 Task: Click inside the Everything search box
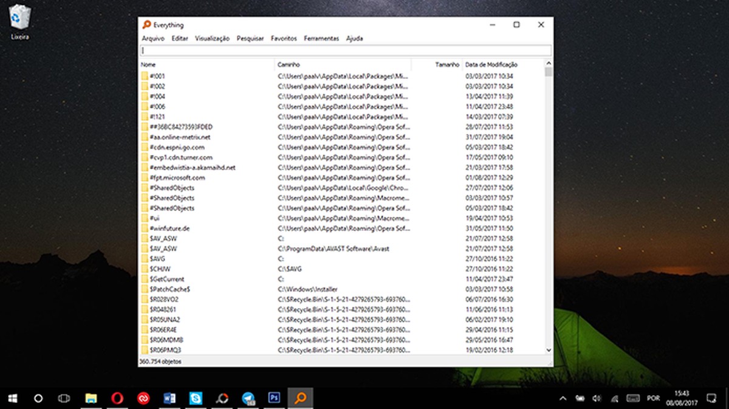(x=344, y=50)
